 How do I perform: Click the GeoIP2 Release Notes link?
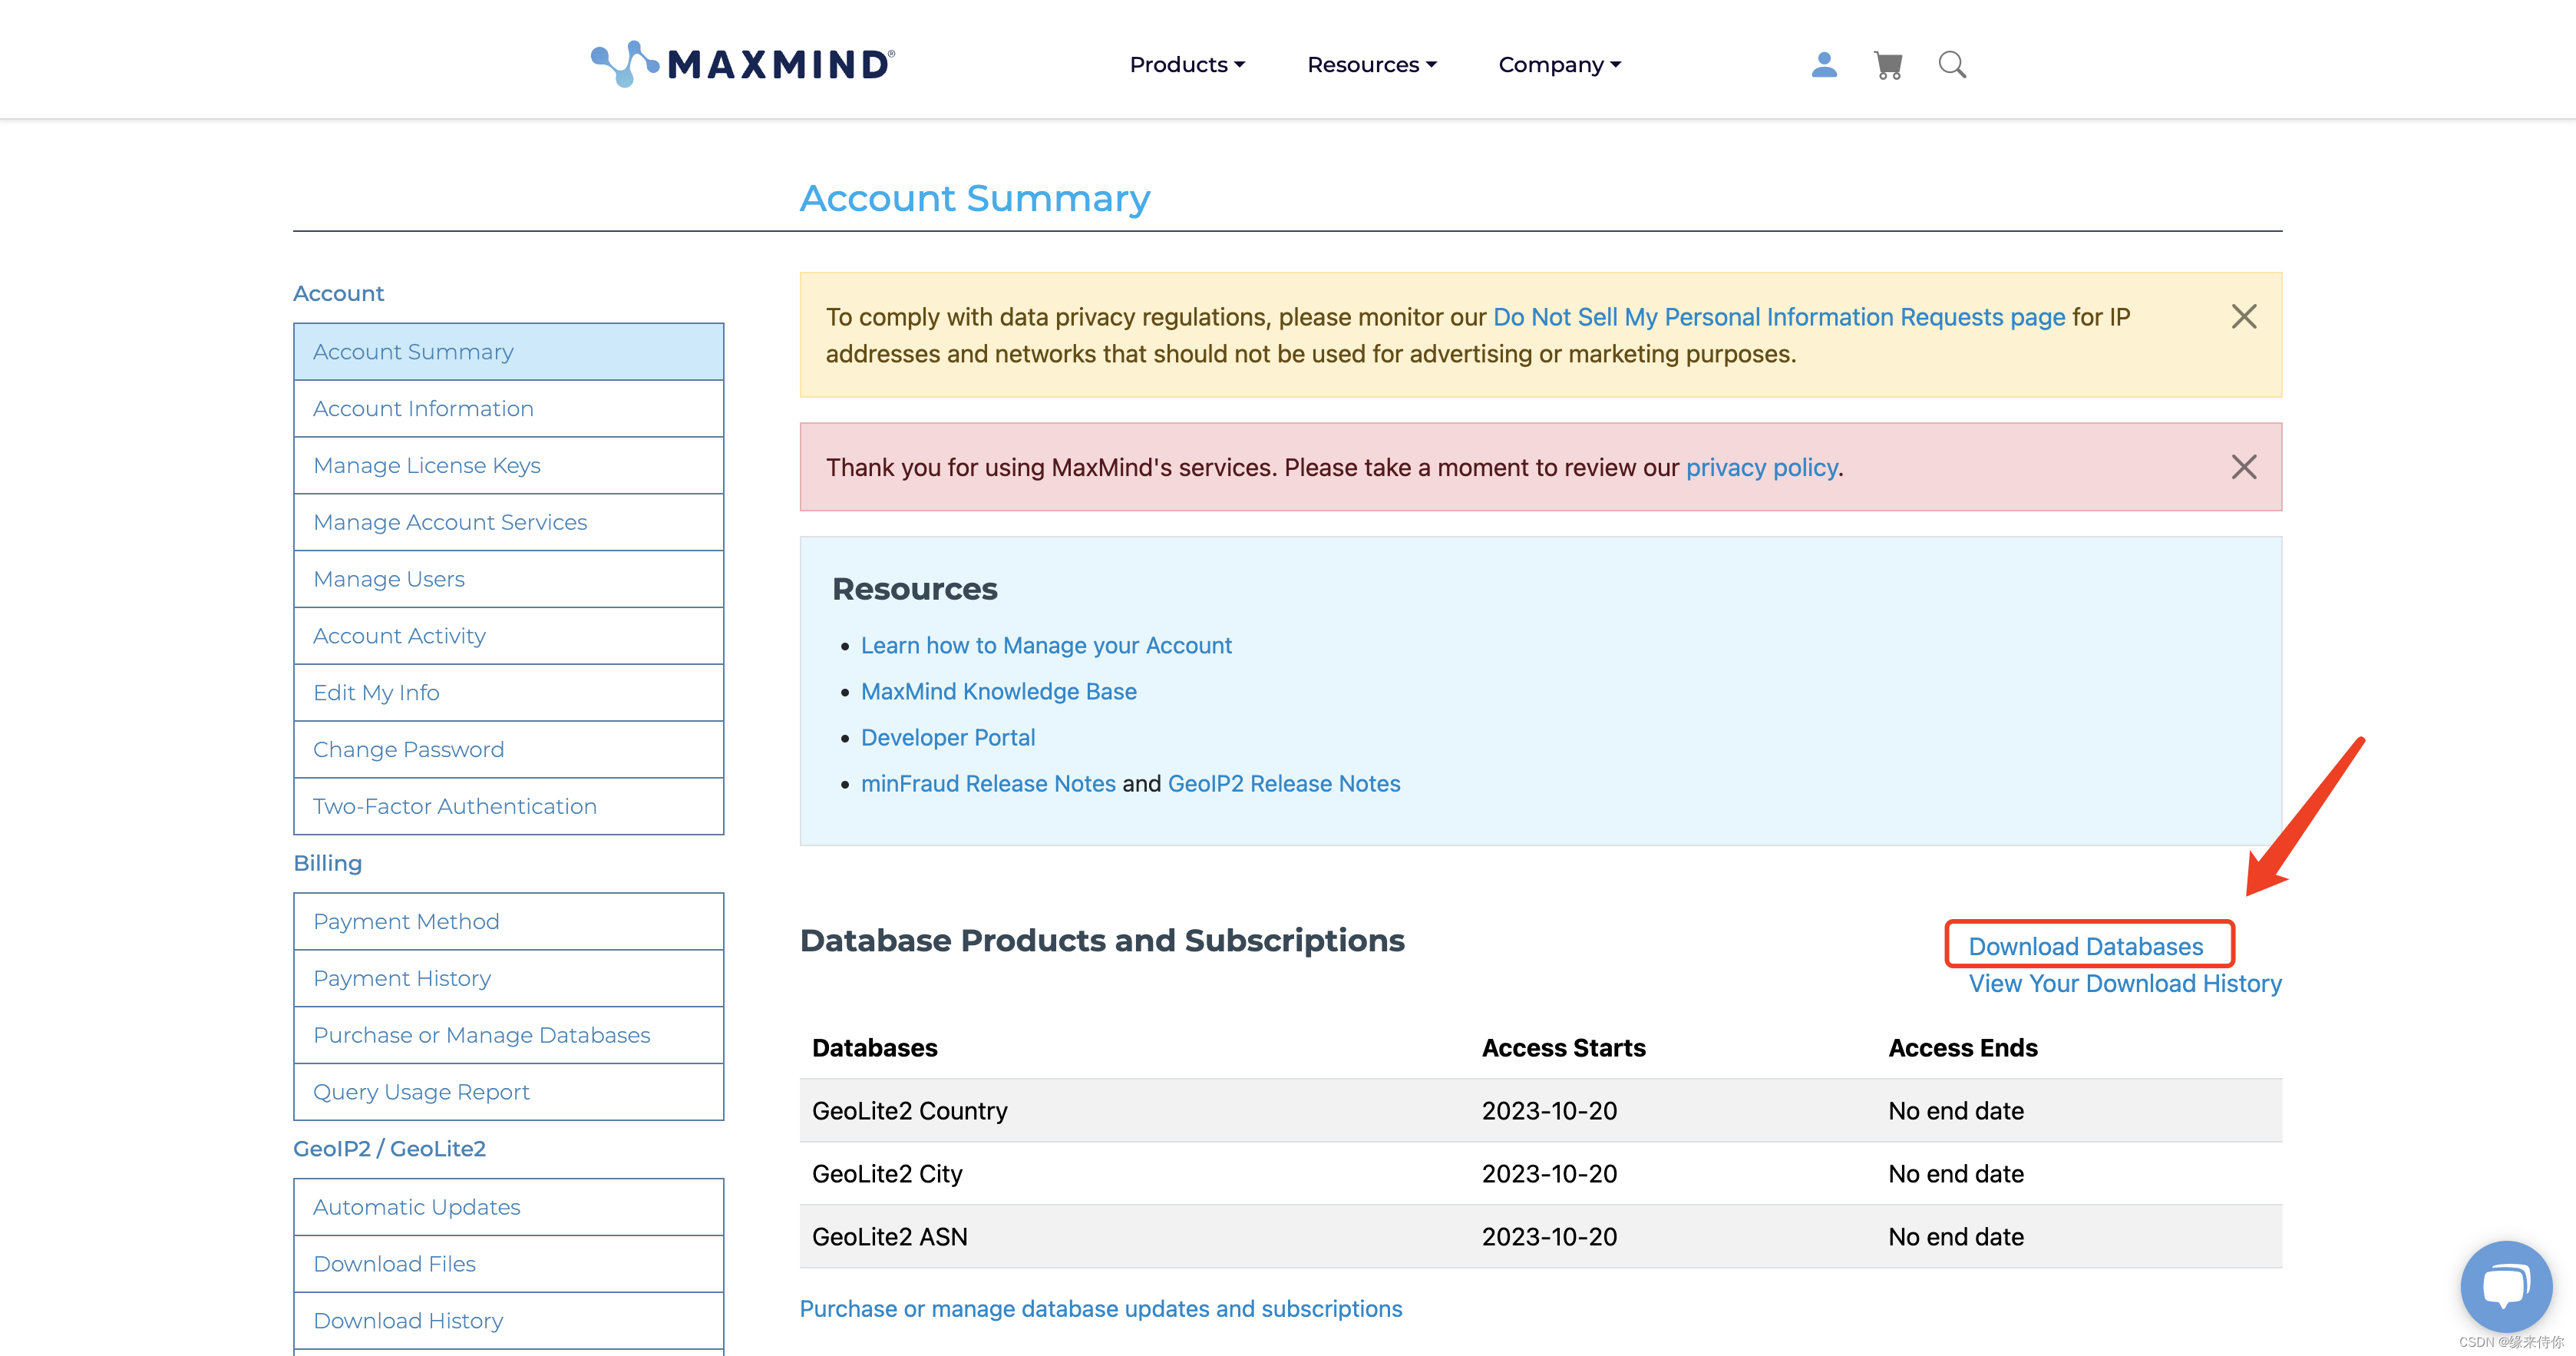1283,783
